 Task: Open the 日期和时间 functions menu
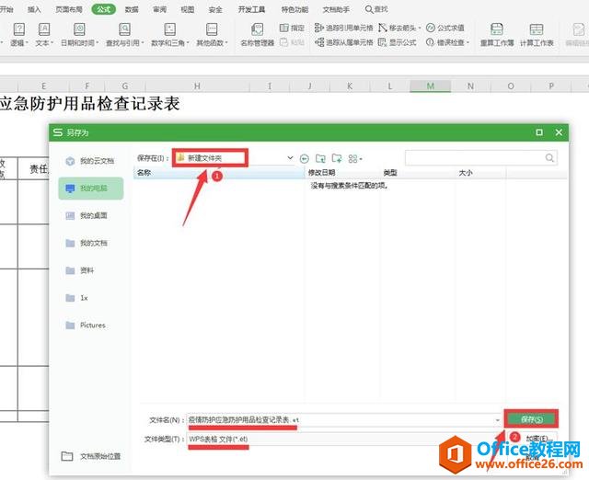click(79, 35)
